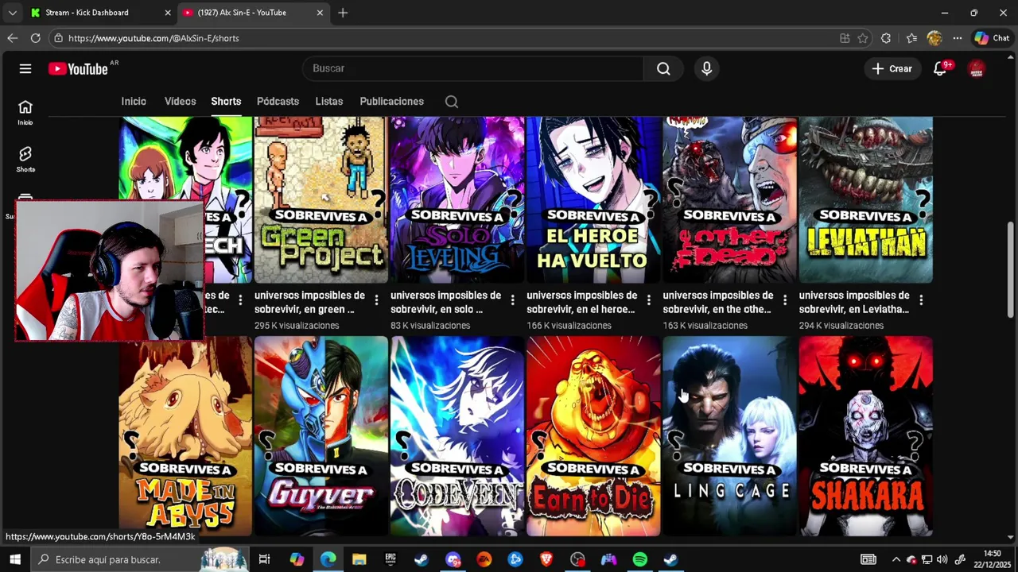Image resolution: width=1018 pixels, height=572 pixels.
Task: Go back to the previous page
Action: point(12,38)
